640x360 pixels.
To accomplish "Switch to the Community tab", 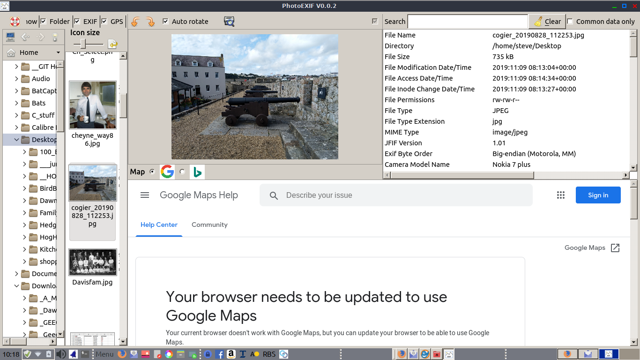I will pyautogui.click(x=209, y=225).
